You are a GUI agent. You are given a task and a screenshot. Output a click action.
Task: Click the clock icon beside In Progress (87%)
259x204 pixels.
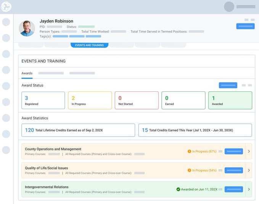tap(189, 151)
